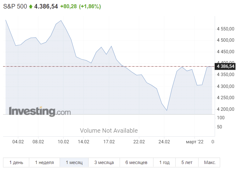The width and height of the screenshot is (239, 171).
Task: Click the 4 550,00 price axis label
Action: pos(226,29)
